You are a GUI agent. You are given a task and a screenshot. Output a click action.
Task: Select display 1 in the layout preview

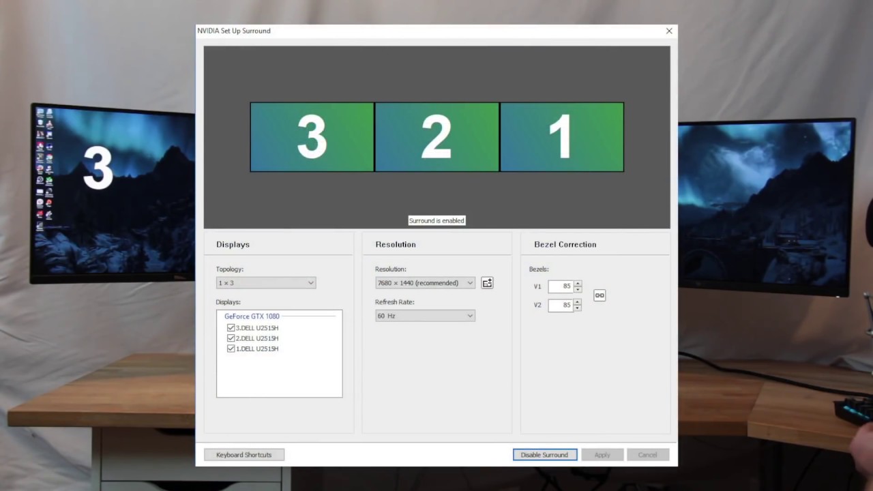click(x=562, y=137)
